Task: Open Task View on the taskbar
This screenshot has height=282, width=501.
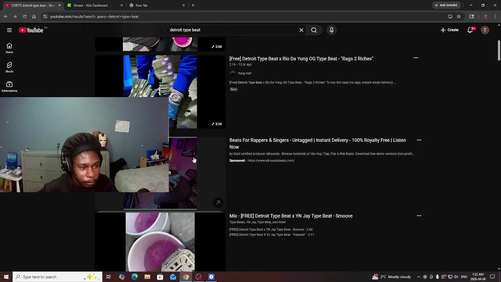Action: pos(108,277)
